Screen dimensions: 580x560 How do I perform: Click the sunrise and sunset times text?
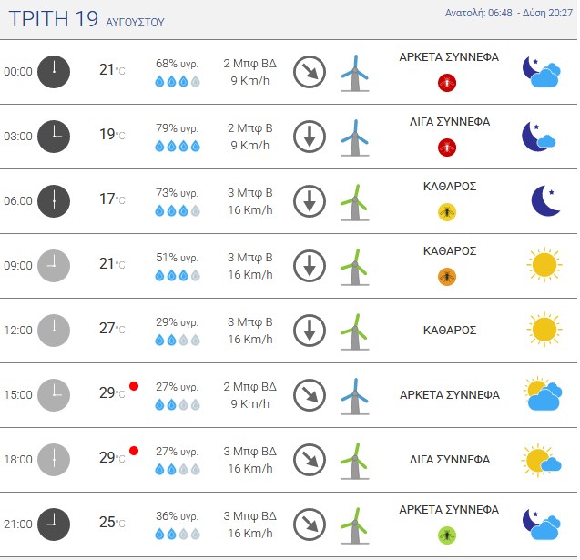pyautogui.click(x=509, y=13)
